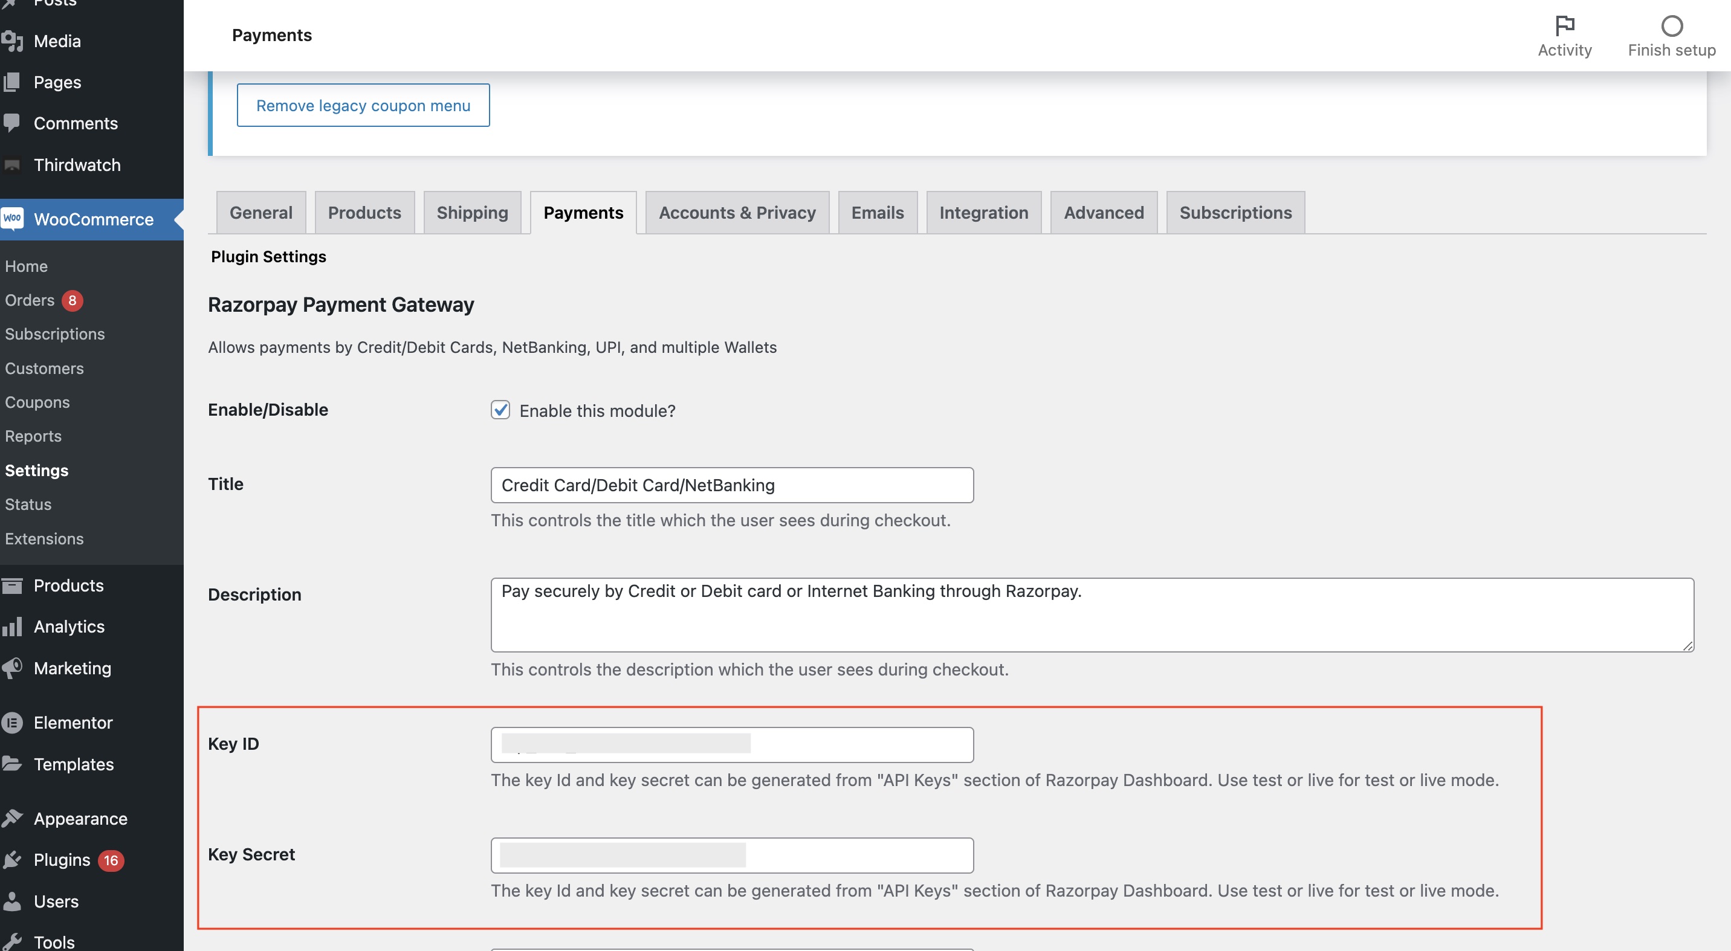Click the Enable this module? label

tap(597, 410)
